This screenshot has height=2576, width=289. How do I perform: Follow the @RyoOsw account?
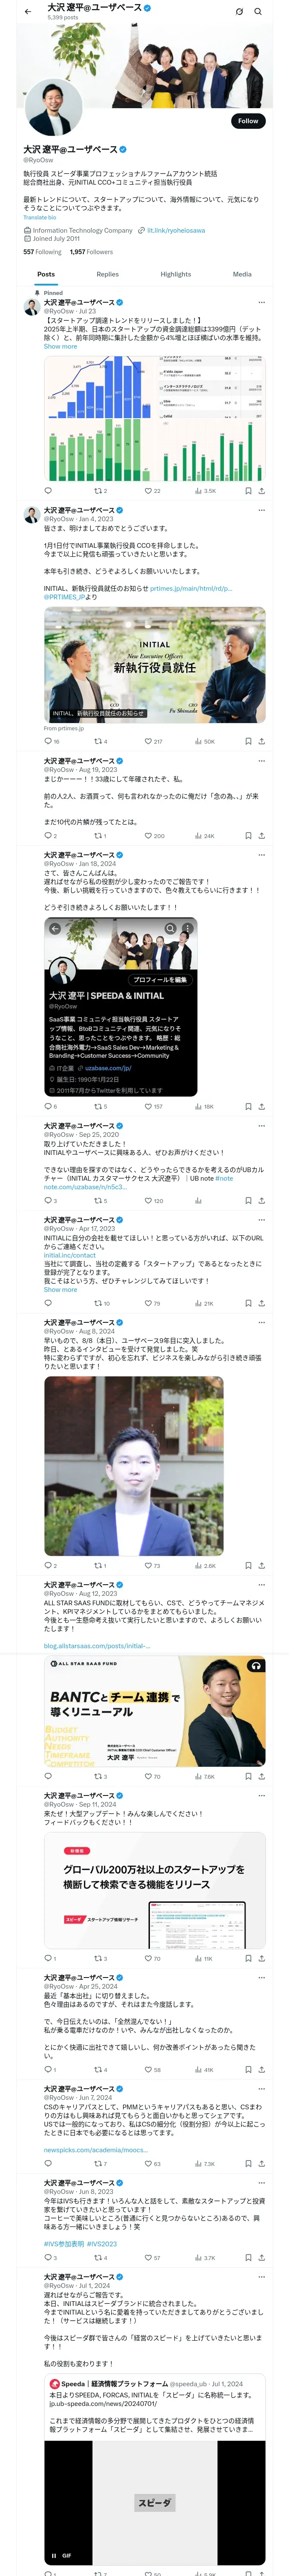point(248,121)
